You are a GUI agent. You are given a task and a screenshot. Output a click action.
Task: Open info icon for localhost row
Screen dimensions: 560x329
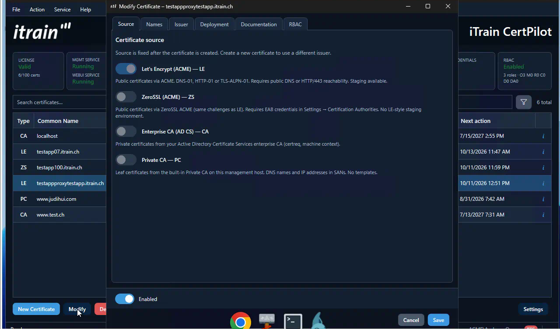(543, 136)
